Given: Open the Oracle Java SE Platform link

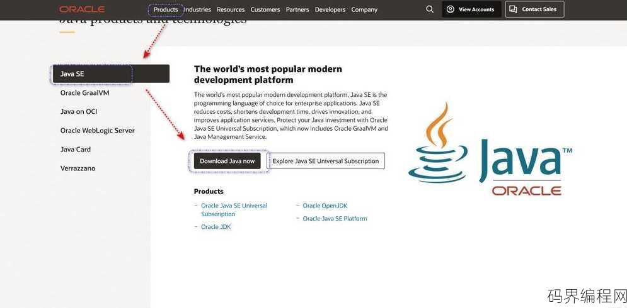Looking at the screenshot, I should click(335, 219).
